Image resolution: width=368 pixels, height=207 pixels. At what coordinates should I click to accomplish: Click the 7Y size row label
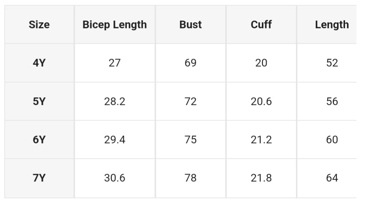pos(39,178)
